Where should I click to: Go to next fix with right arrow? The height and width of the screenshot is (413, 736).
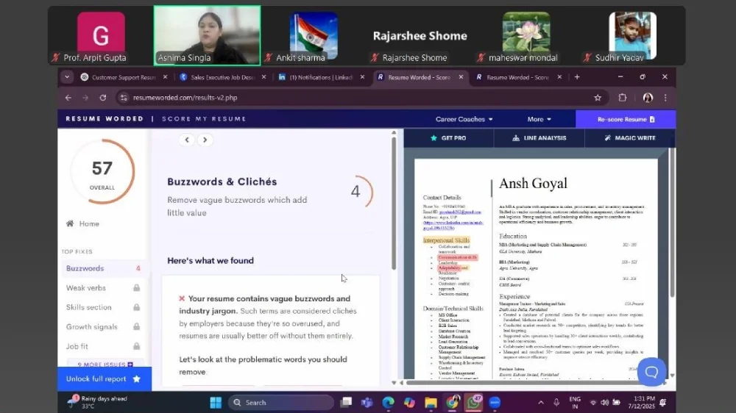[205, 140]
